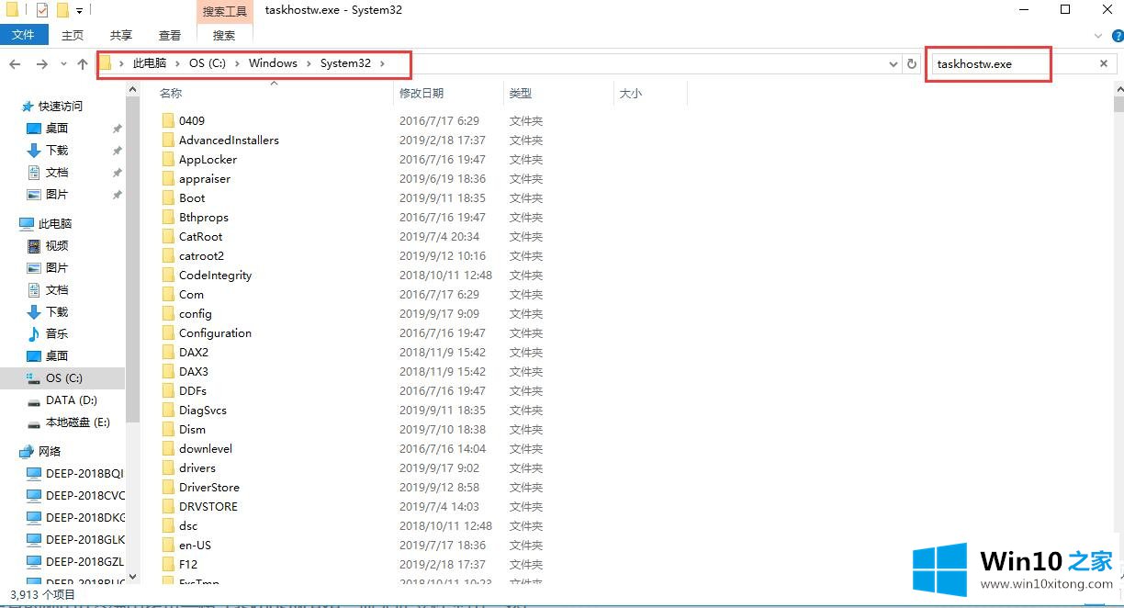
Task: Open pinned 文档 under quick access
Action: 57,173
